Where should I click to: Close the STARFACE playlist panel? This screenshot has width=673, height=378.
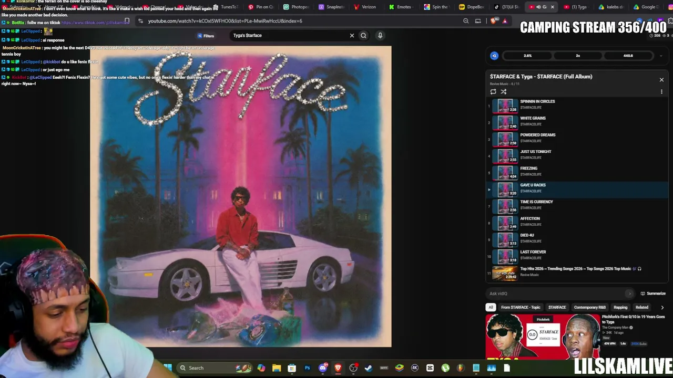click(x=661, y=80)
